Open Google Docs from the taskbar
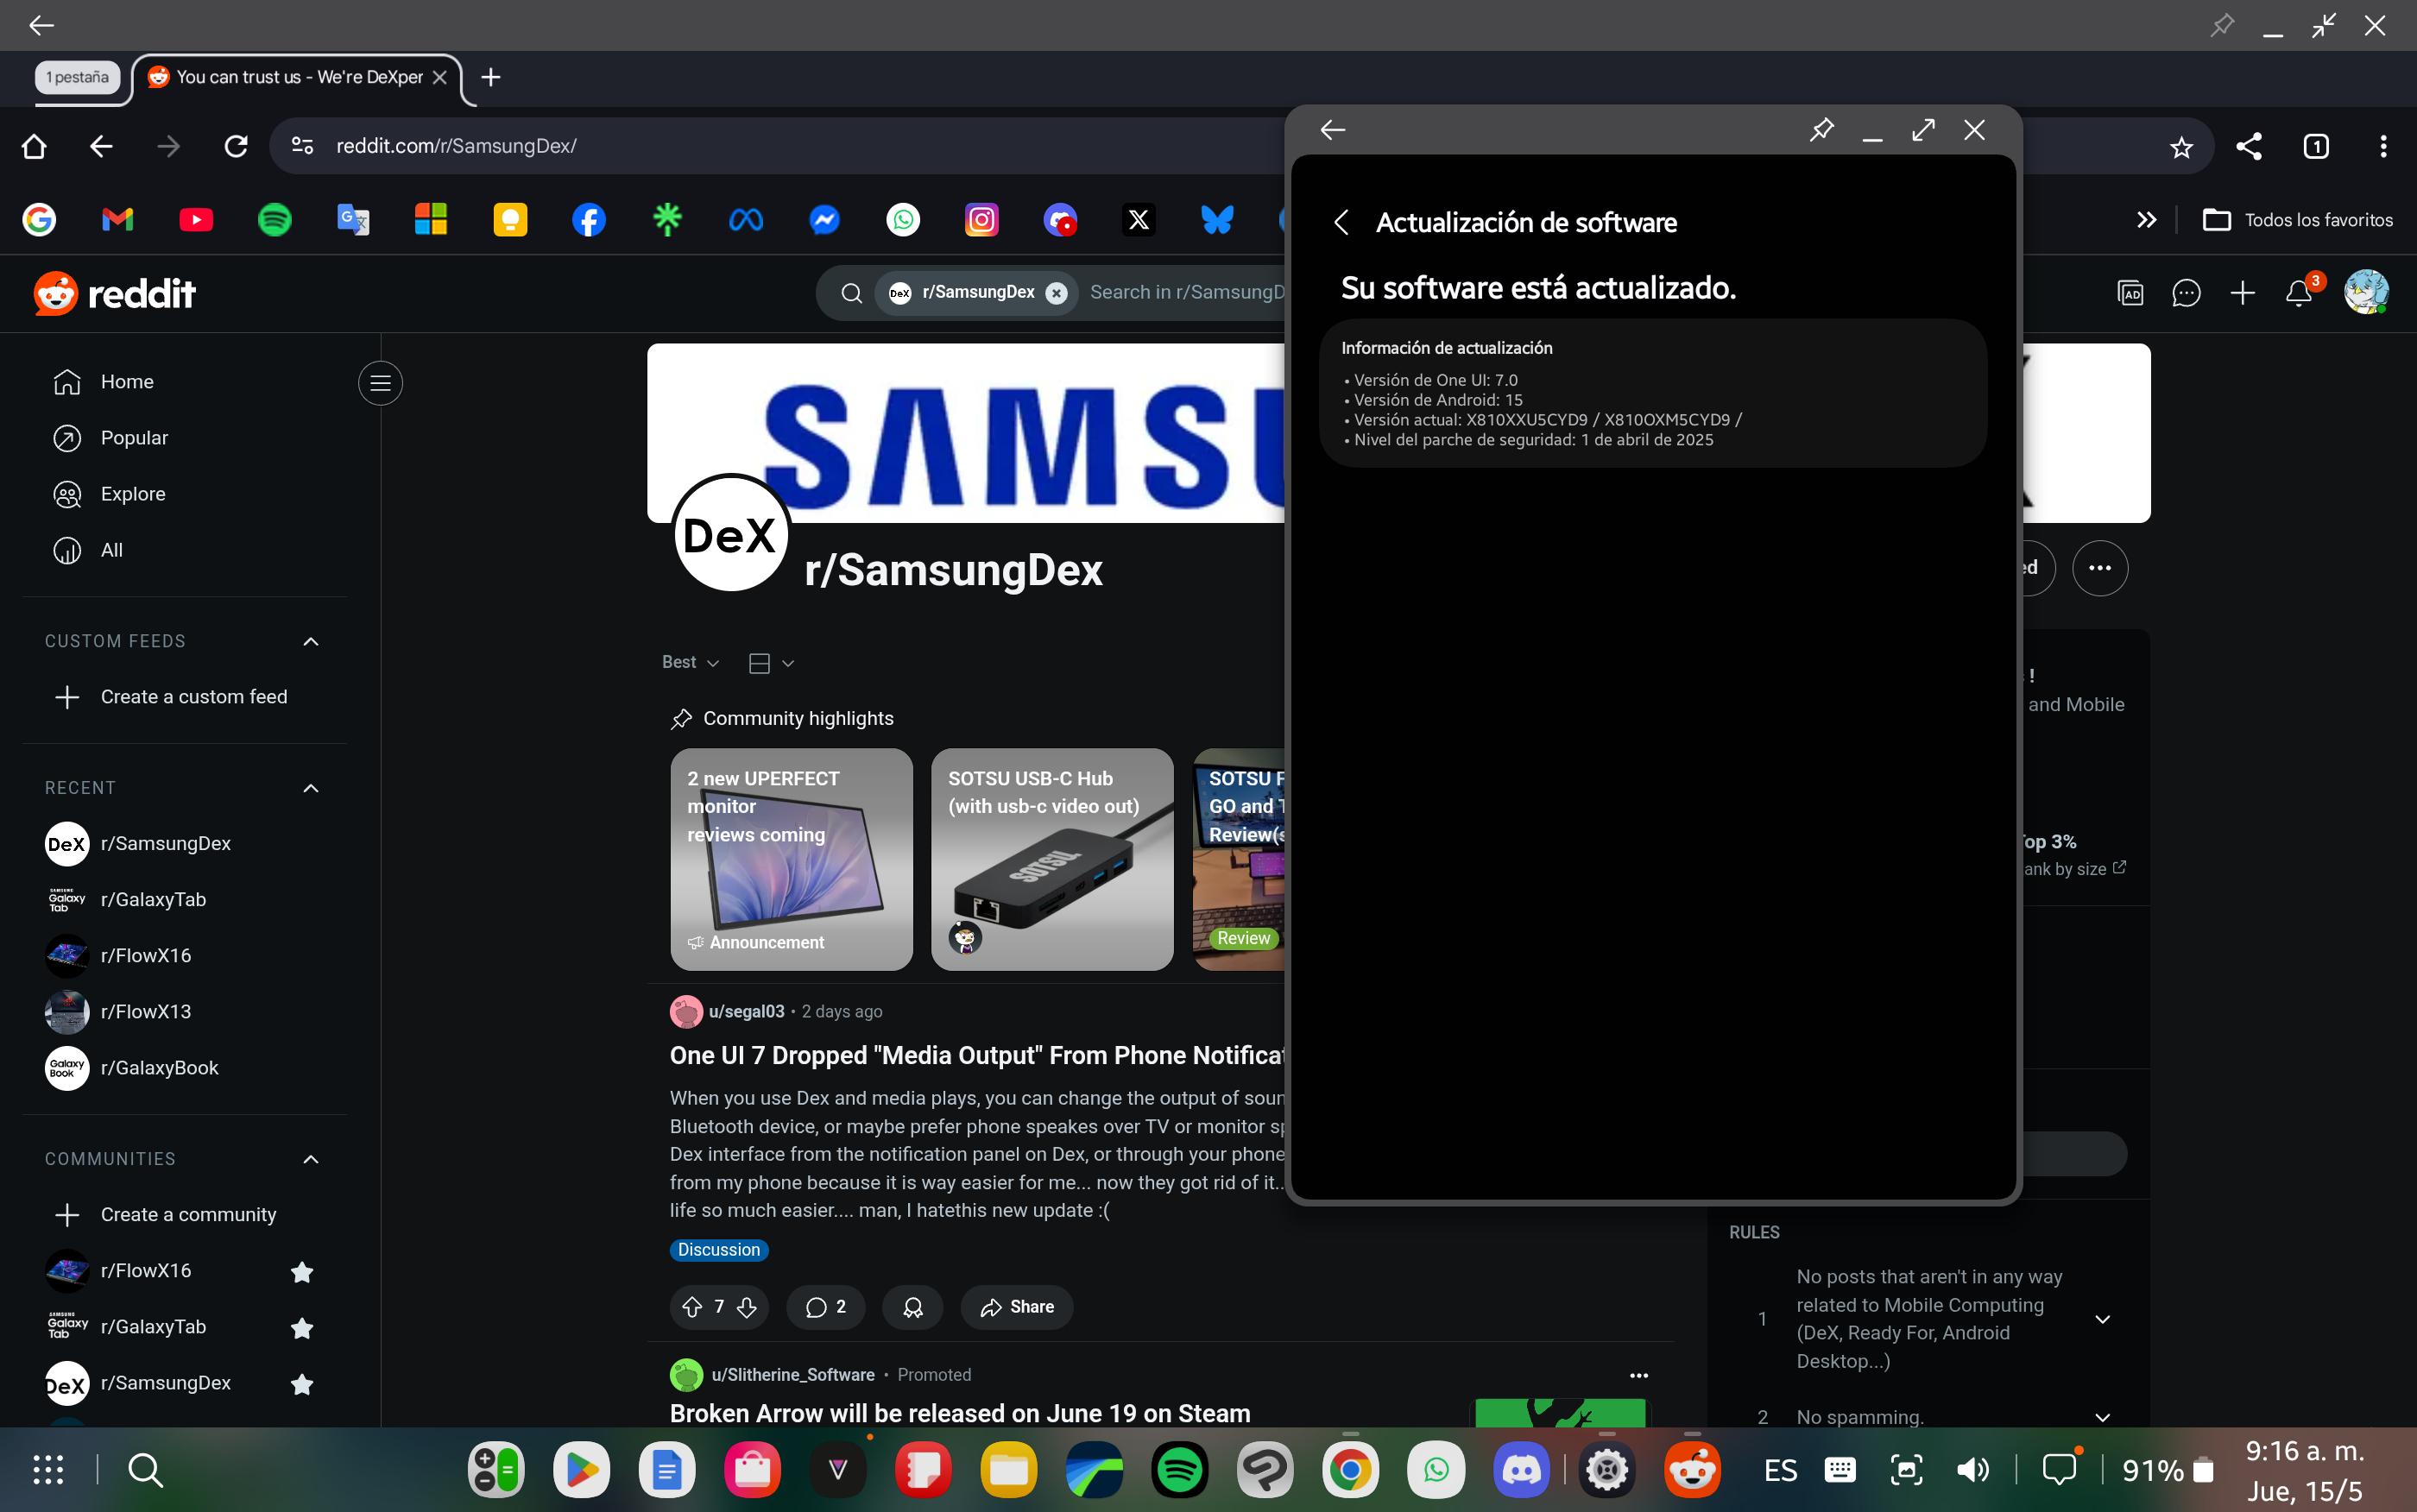This screenshot has width=2417, height=1512. (667, 1469)
